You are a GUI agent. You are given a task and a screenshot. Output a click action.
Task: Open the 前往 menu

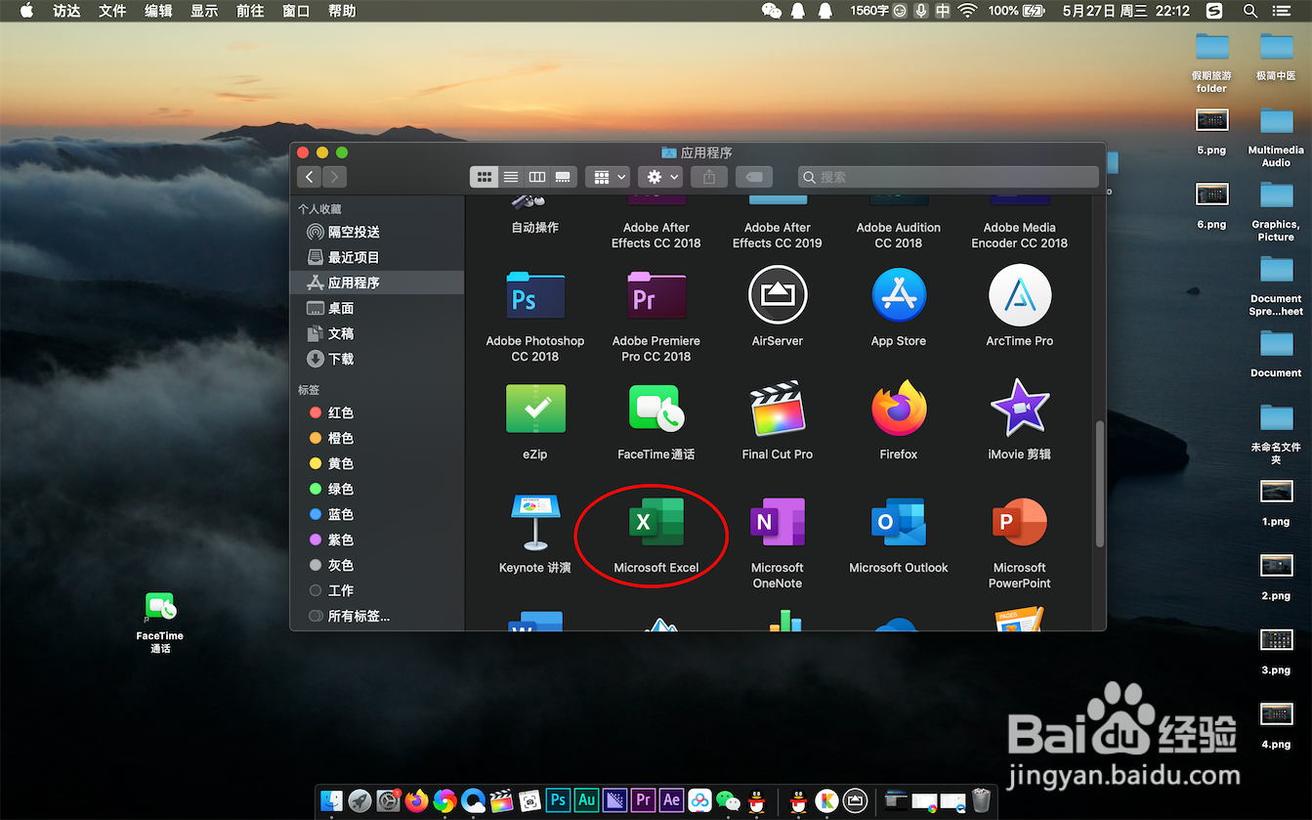point(250,11)
